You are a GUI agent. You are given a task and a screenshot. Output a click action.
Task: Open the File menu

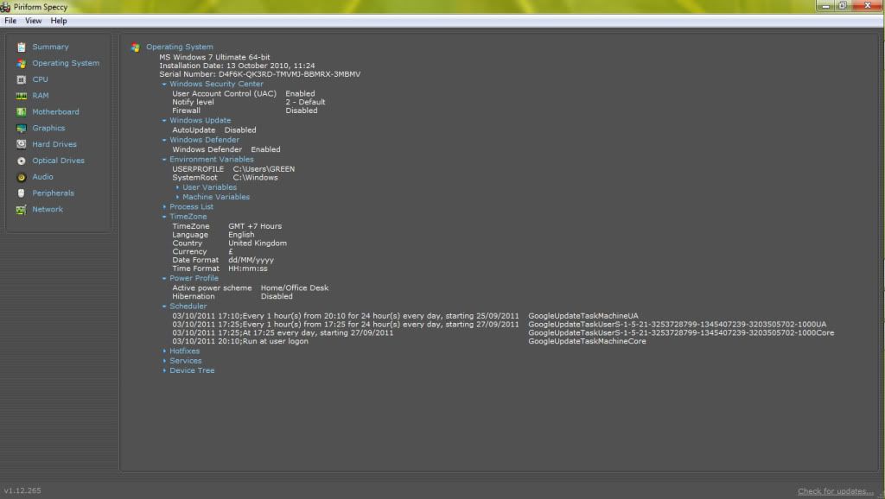coord(10,21)
